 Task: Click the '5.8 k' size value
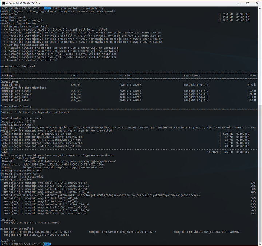pyautogui.click(x=252, y=85)
